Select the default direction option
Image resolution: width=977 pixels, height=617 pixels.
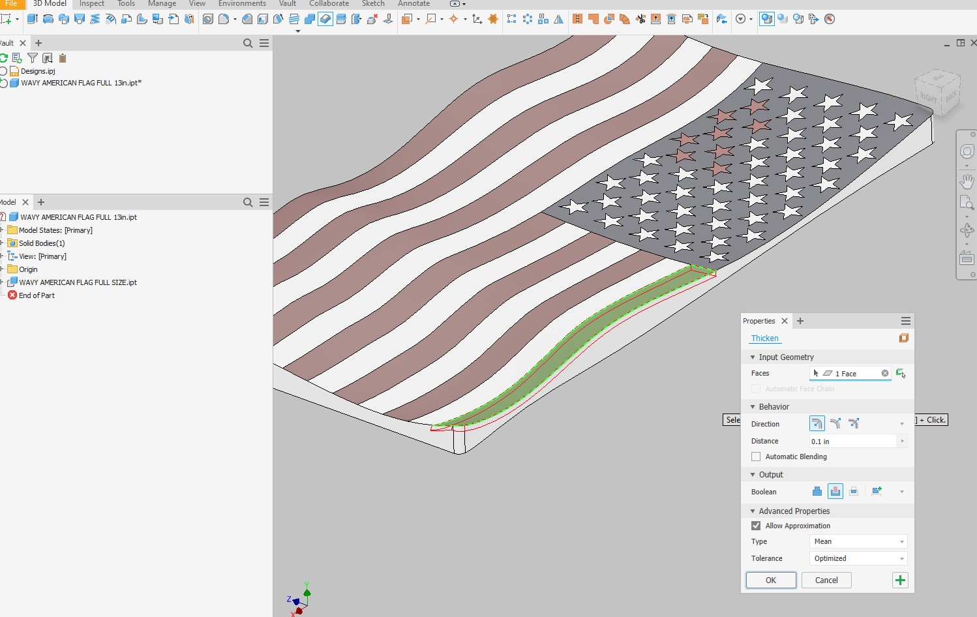(817, 424)
